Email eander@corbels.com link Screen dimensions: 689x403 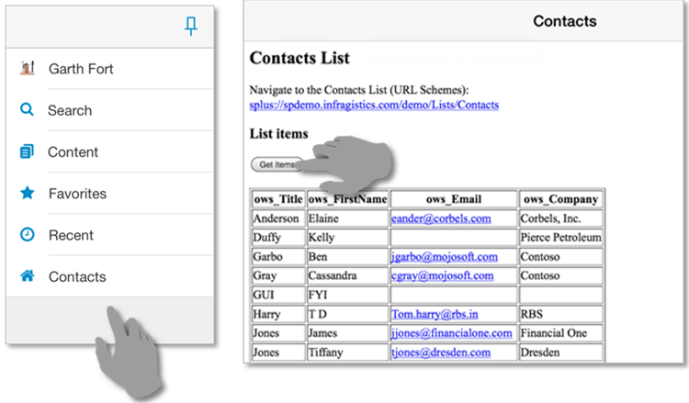(441, 219)
